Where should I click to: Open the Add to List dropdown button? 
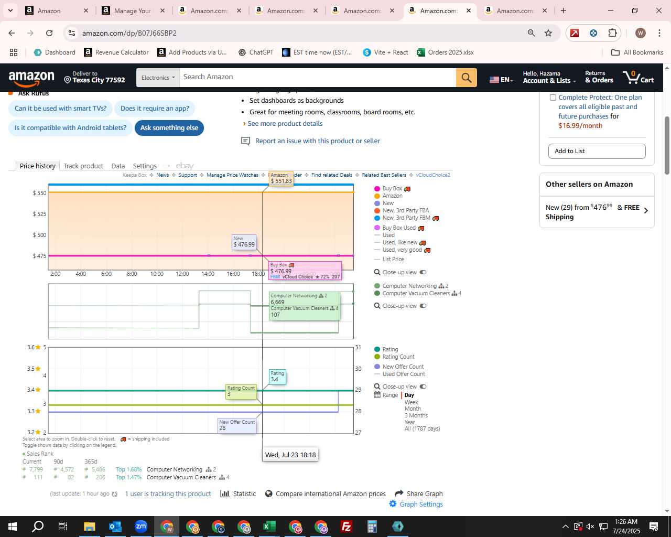tap(597, 151)
